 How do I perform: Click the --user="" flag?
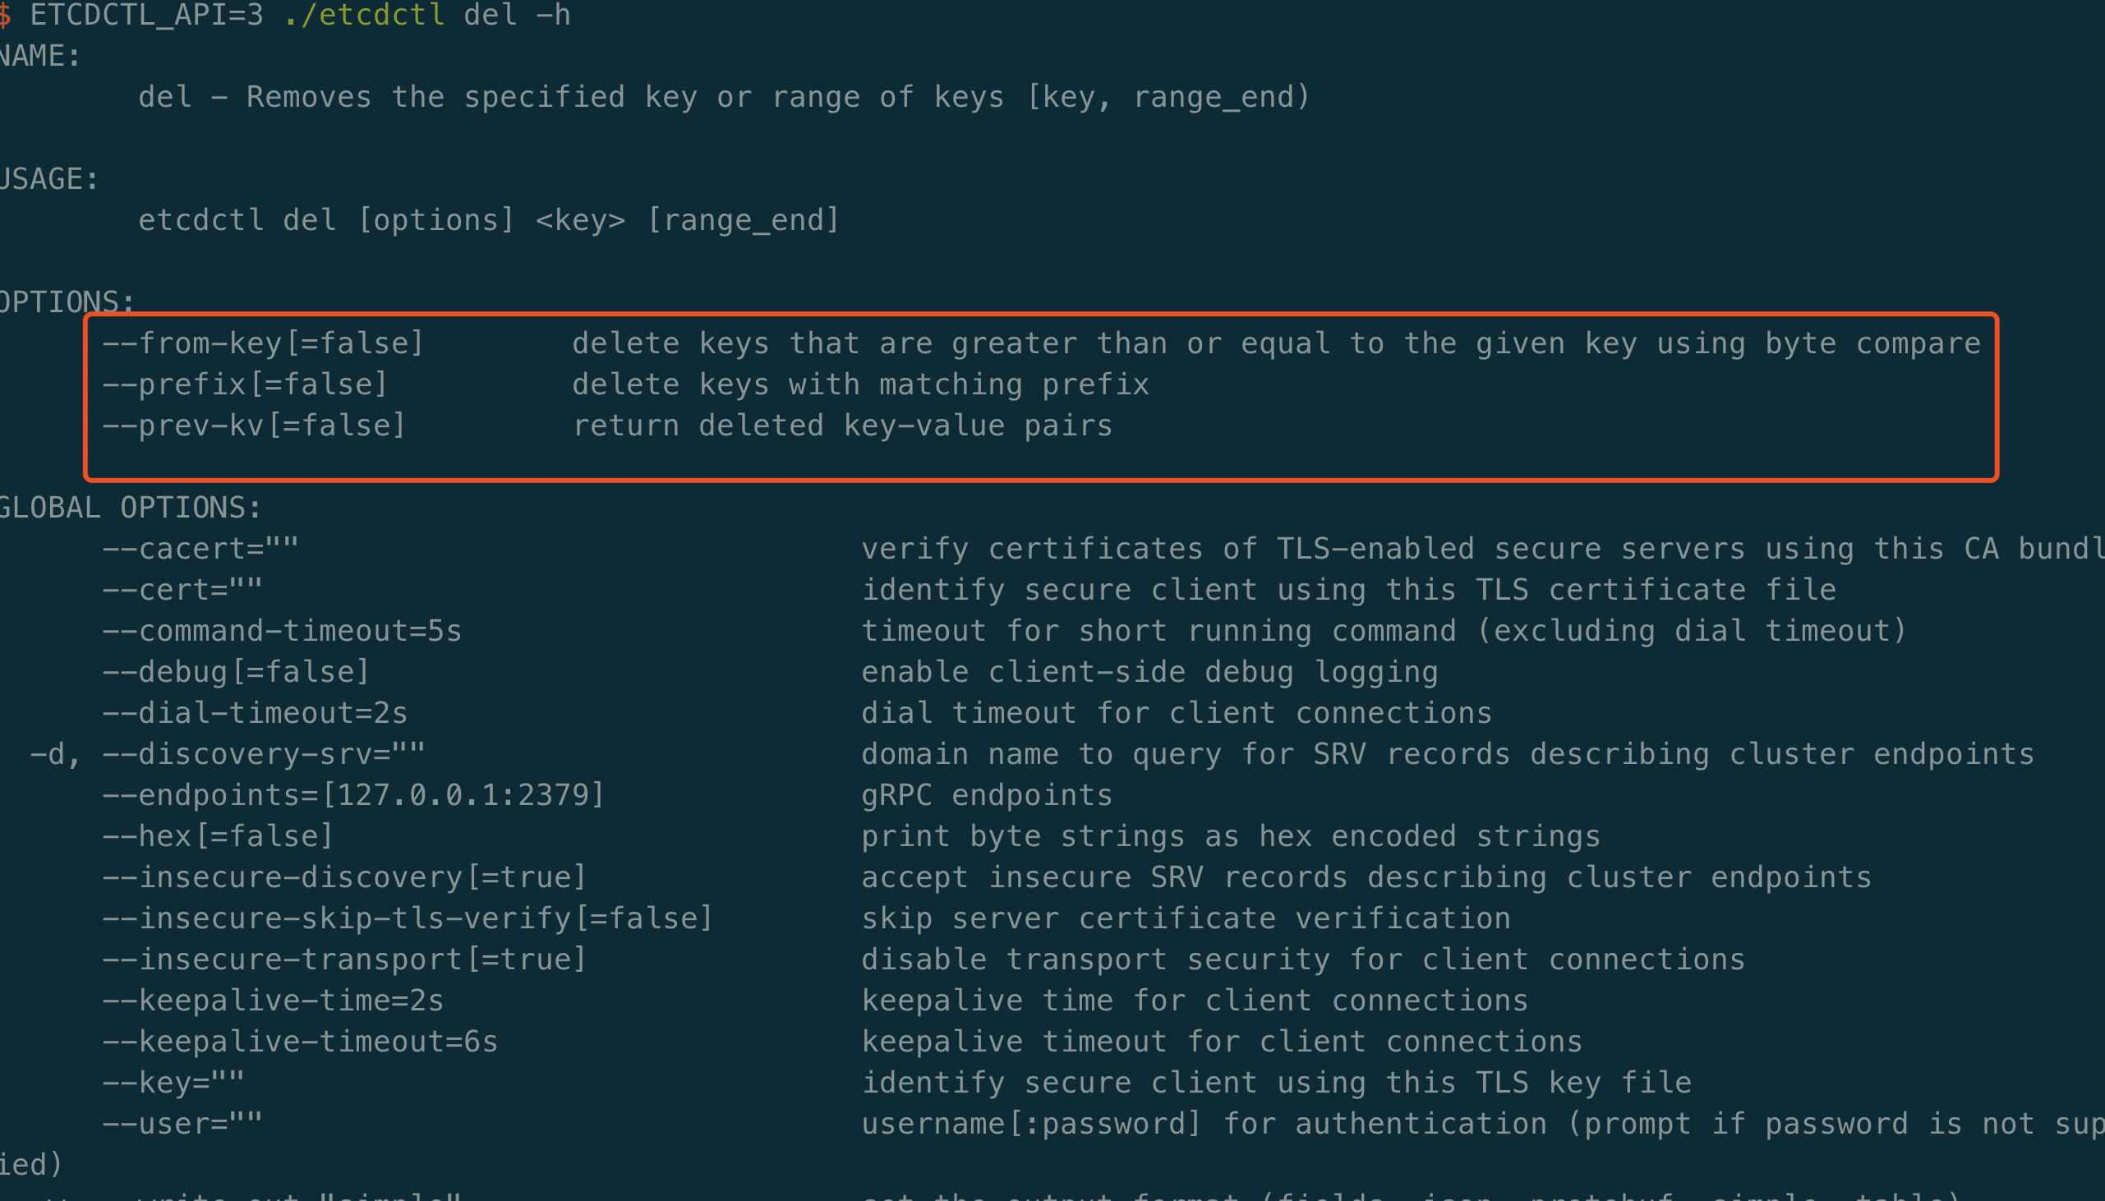[x=182, y=1124]
